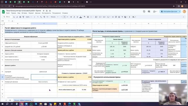Open the text rotation dropdown
Screen dimensions: 188x106
click(108, 17)
